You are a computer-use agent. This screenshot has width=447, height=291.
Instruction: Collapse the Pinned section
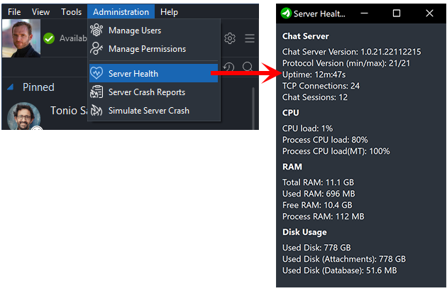[11, 87]
